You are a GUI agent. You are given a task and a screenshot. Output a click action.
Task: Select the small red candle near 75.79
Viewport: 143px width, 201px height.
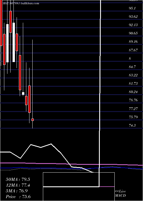click(33, 120)
